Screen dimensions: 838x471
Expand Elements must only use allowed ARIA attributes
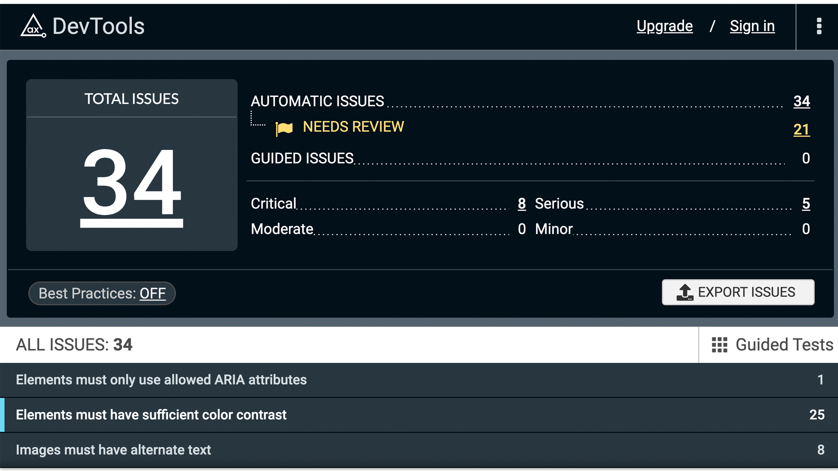pos(419,379)
